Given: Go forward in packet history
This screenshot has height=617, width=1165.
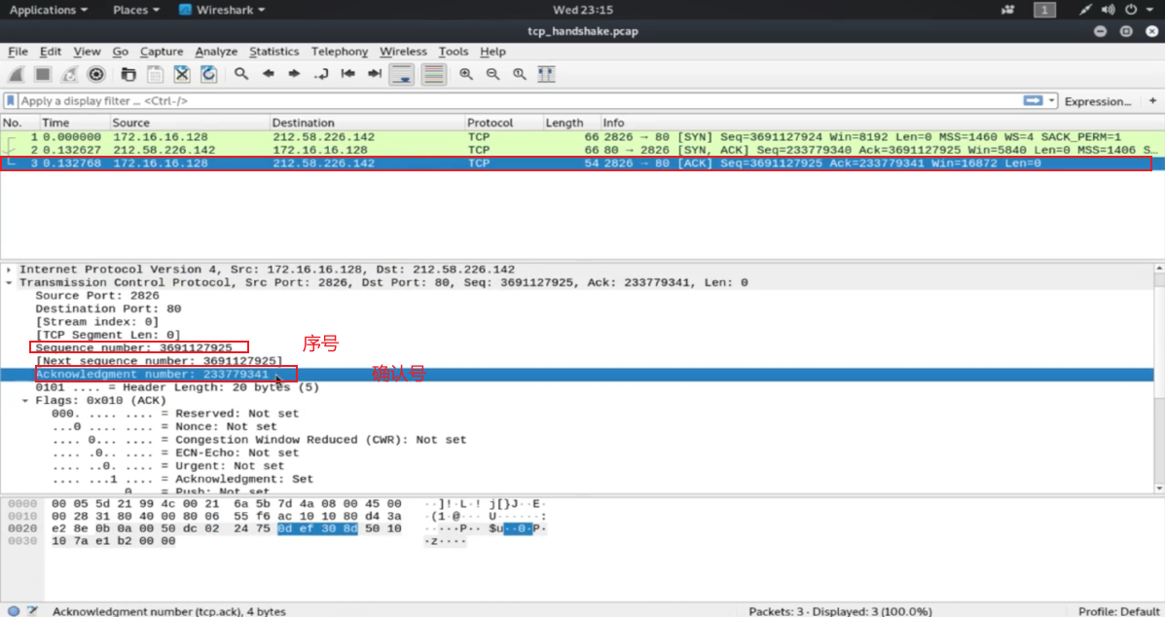Looking at the screenshot, I should pos(294,74).
